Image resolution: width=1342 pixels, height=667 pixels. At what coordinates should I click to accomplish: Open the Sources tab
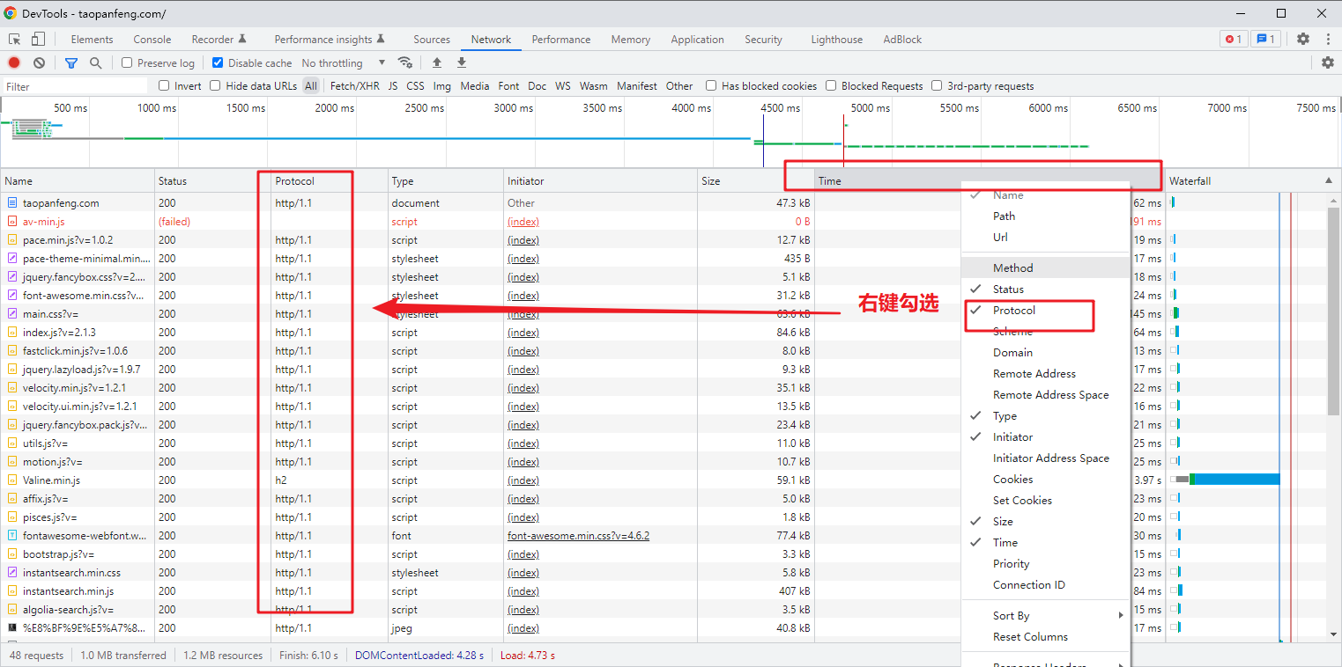(432, 39)
